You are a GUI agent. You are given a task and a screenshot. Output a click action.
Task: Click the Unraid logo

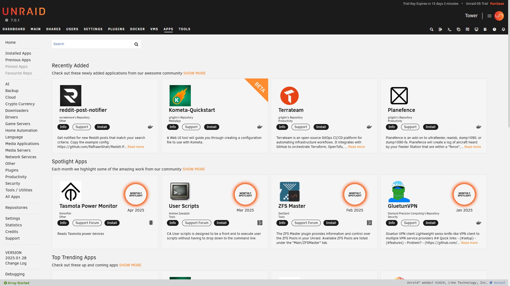point(24,11)
